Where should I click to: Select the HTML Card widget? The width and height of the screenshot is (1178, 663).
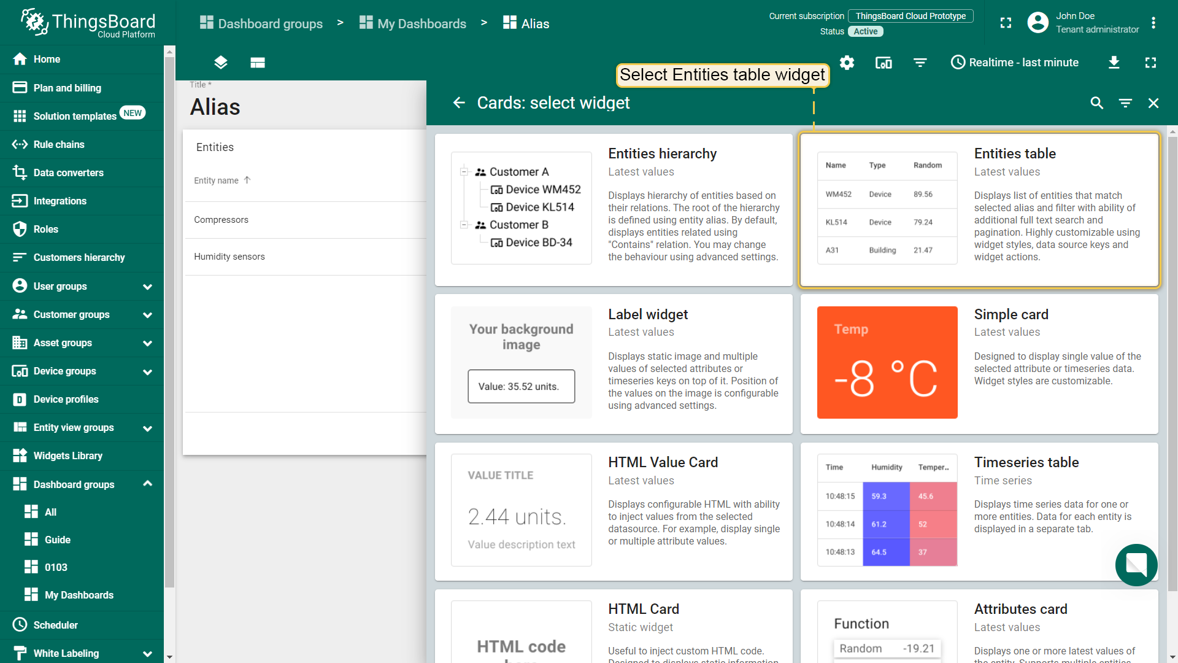pos(614,626)
